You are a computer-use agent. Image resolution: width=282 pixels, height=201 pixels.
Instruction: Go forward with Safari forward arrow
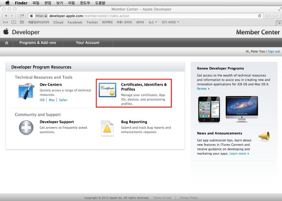click(x=12, y=16)
